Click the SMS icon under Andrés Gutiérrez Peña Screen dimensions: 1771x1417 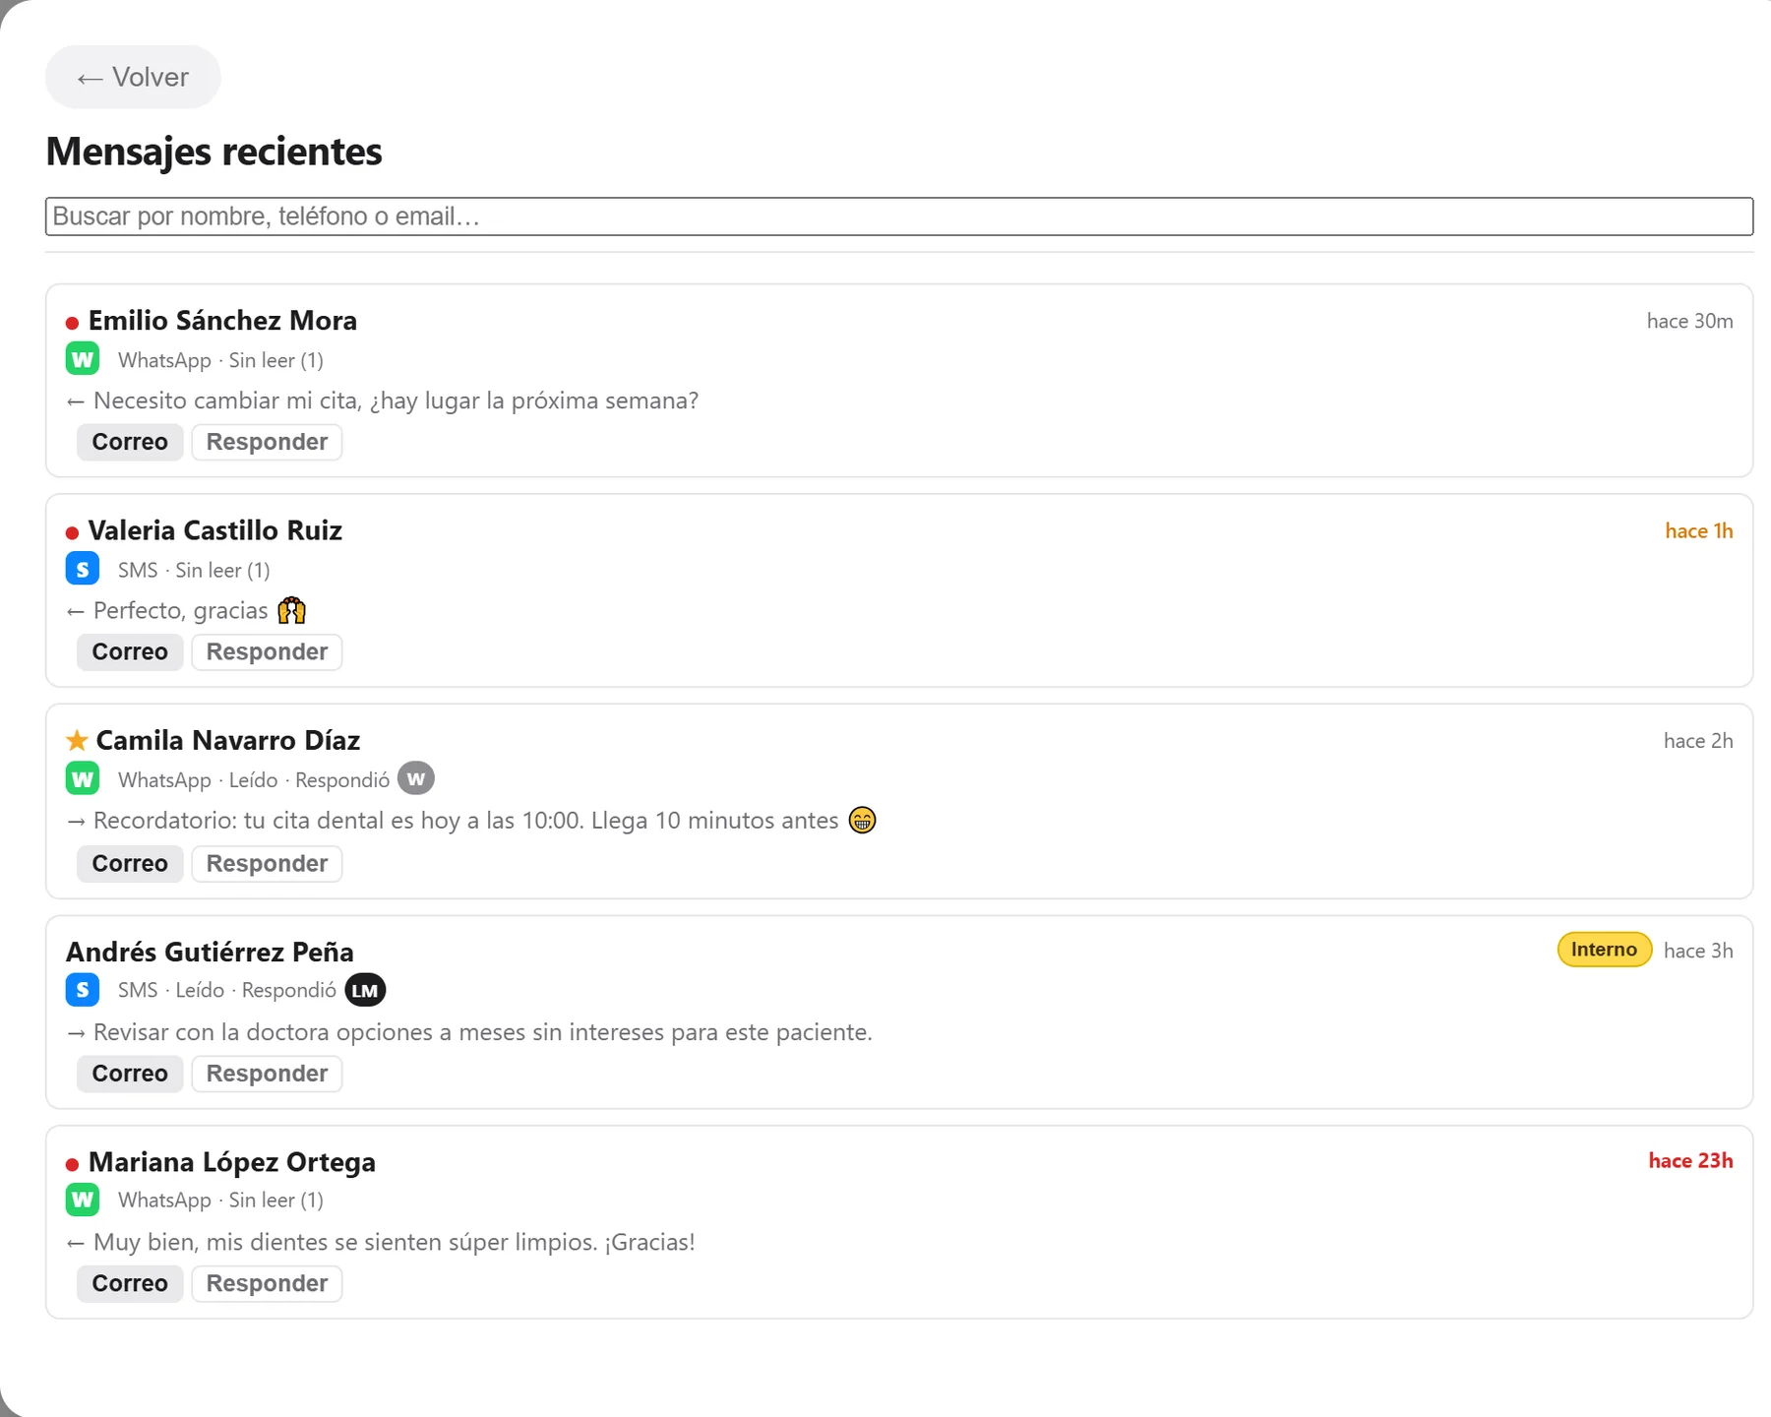(83, 989)
